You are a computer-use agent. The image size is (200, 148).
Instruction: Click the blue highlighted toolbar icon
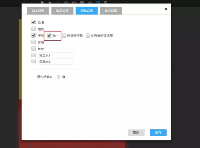(98, 2)
